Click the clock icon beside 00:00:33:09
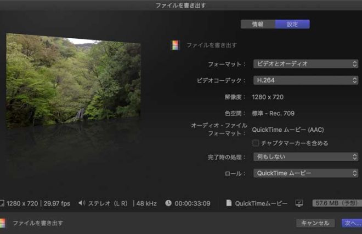Screen dimensions: 362x234 (168, 203)
